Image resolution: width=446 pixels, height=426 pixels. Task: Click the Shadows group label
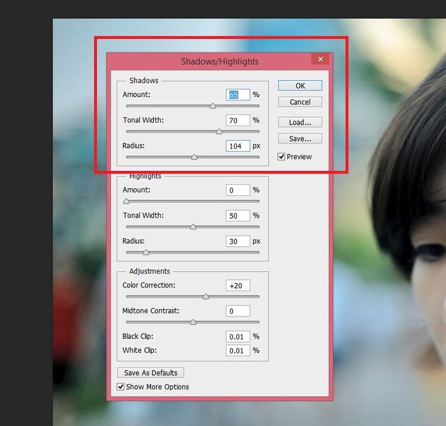coord(144,81)
